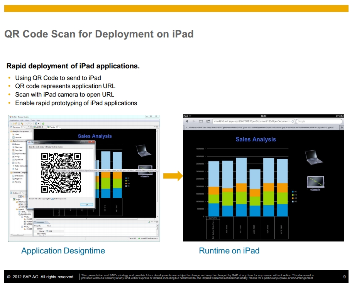Click the New application icon in Design Studio toolbar

[x=12, y=124]
